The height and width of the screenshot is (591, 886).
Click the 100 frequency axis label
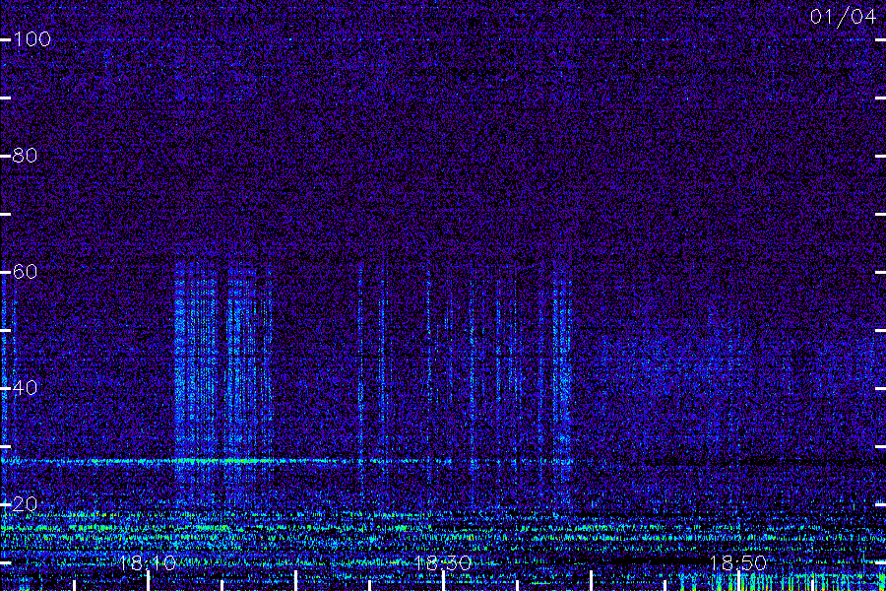(32, 39)
